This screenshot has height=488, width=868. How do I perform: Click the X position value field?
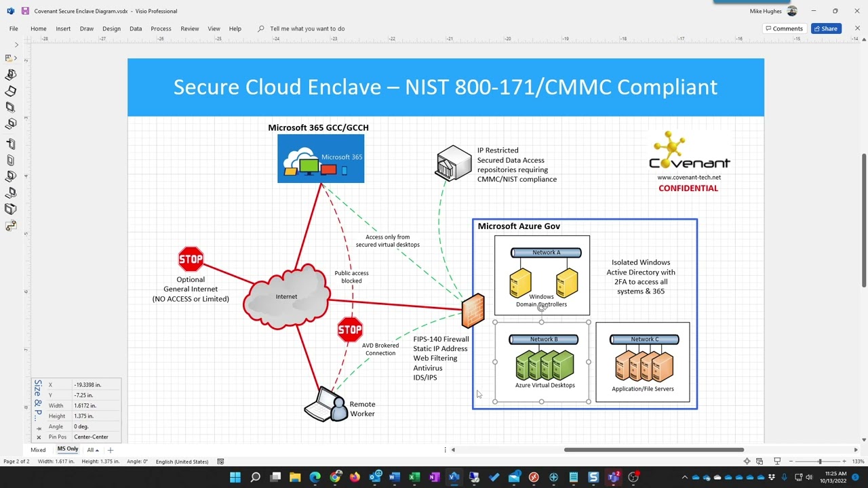(96, 385)
